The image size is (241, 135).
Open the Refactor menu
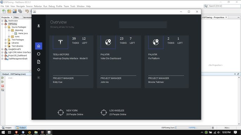click(x=38, y=6)
